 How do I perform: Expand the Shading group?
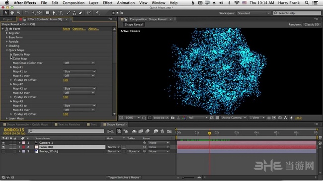pos(7,46)
